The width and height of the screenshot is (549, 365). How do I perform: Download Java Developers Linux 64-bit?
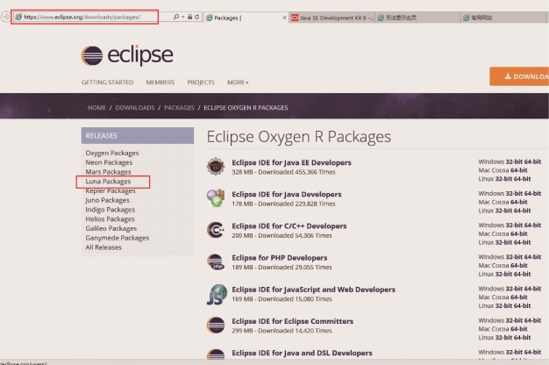coord(522,211)
